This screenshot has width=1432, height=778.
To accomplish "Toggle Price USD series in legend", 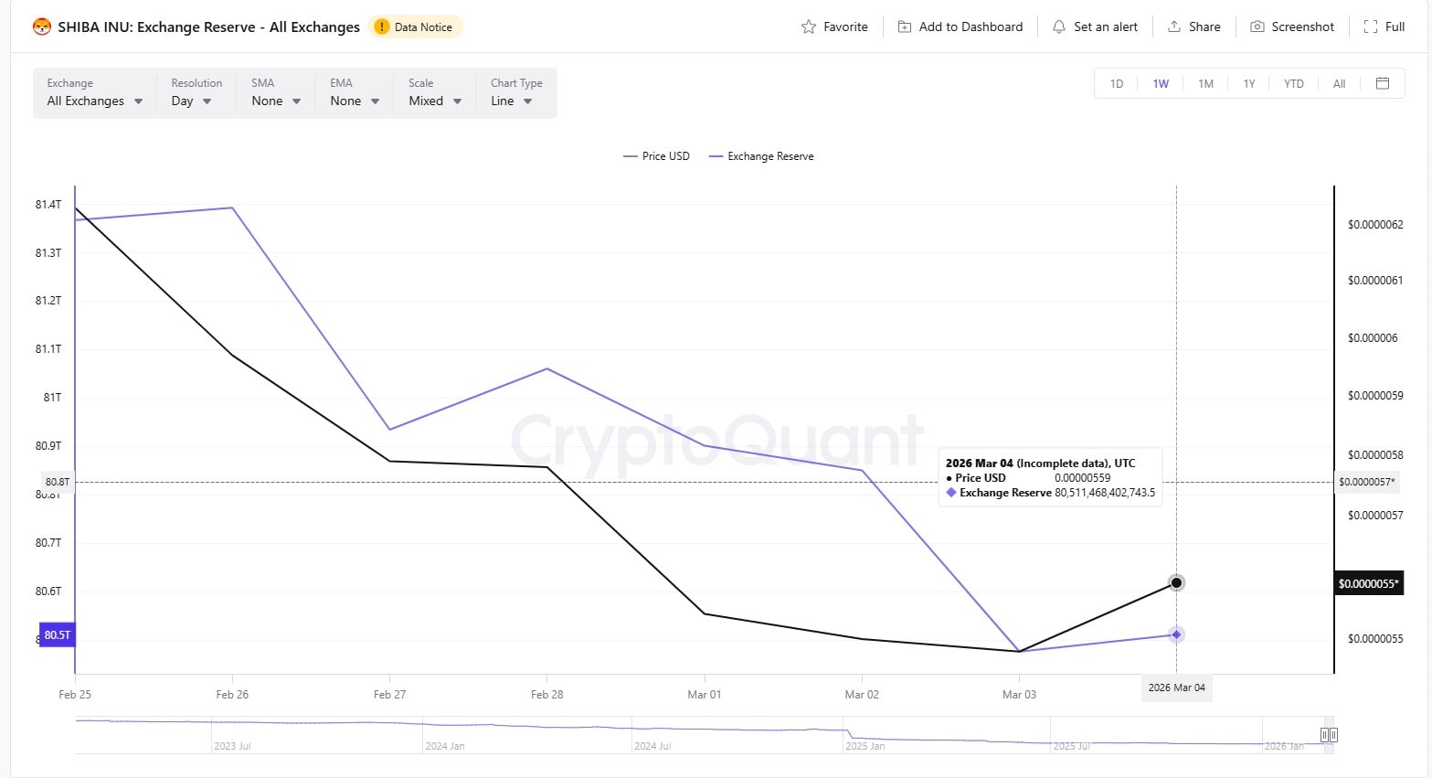I will 656,156.
